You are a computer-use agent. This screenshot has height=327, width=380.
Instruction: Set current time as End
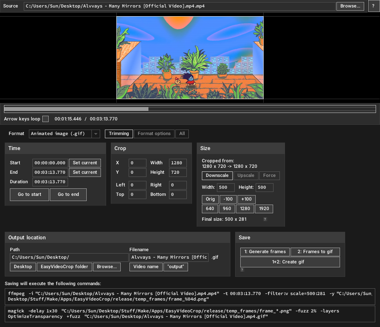tap(85, 173)
